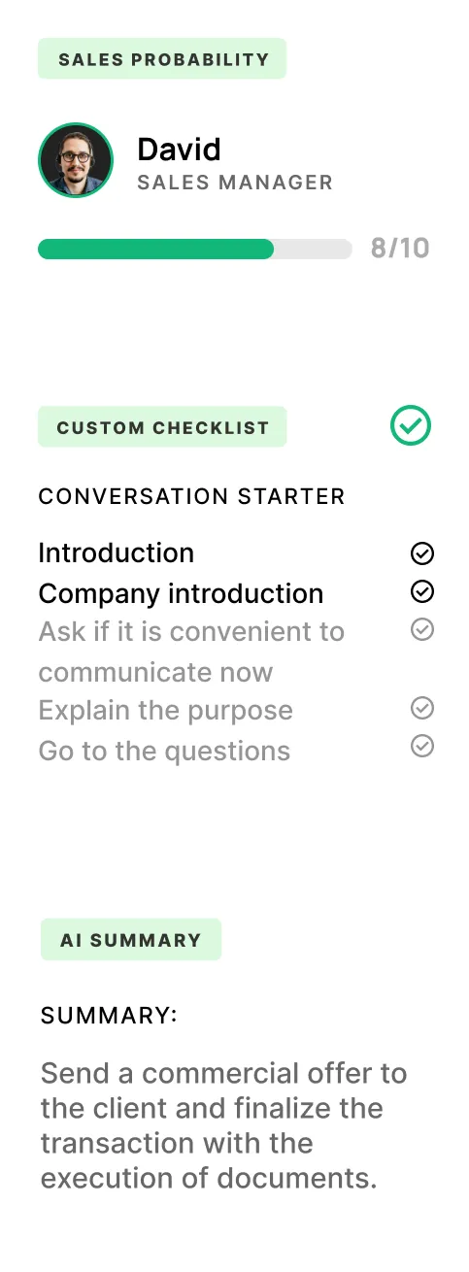469x1272 pixels.
Task: Toggle the convenient to communicate check mark
Action: pos(422,629)
